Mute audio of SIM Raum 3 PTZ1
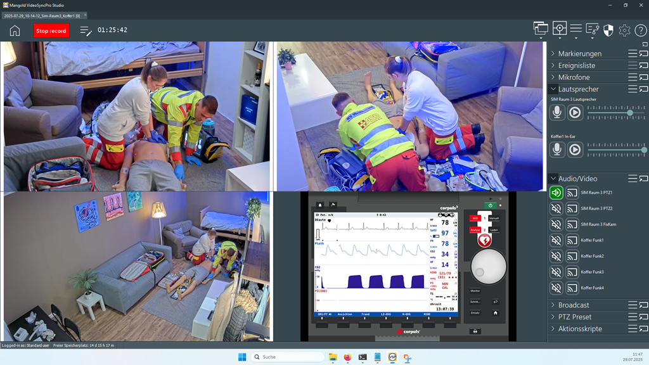649x365 pixels. pos(556,193)
